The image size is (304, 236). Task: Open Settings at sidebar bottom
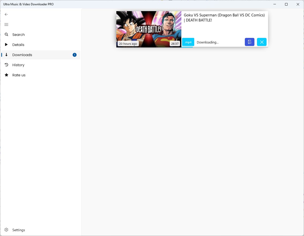40,230
